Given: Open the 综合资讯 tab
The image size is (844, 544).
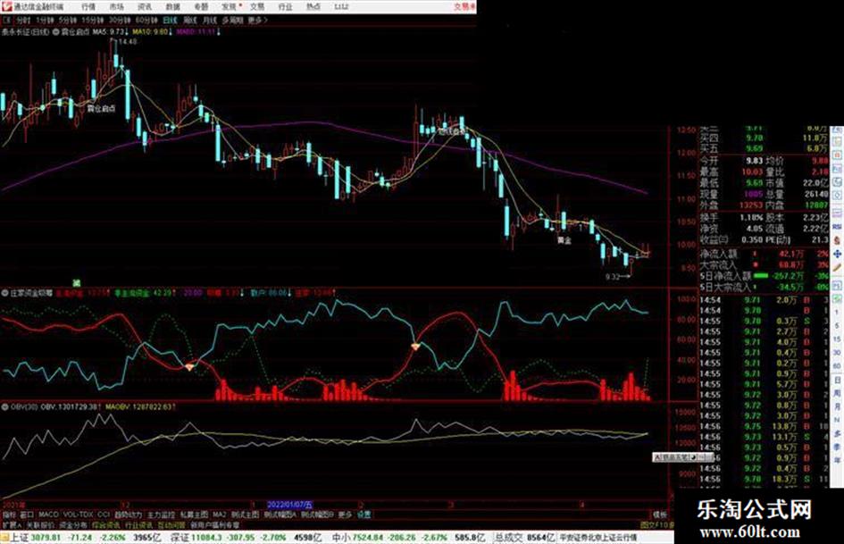Looking at the screenshot, I should click(x=105, y=524).
